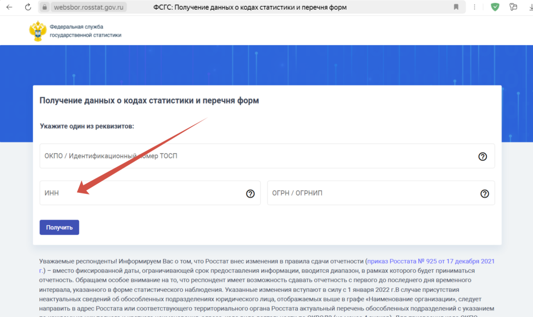Click the Федеральная служба государственной статистики header text
Screen dimensions: 533x317
[x=85, y=31]
